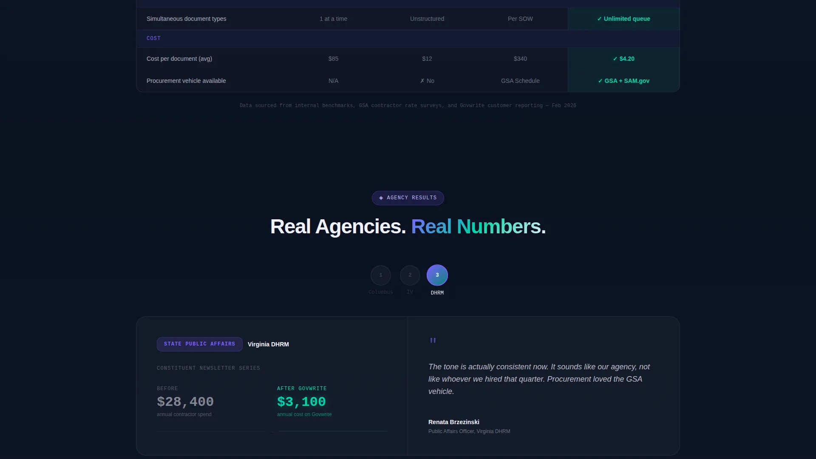The width and height of the screenshot is (816, 459).
Task: Click the Virginia DHRM agency name
Action: pos(268,344)
